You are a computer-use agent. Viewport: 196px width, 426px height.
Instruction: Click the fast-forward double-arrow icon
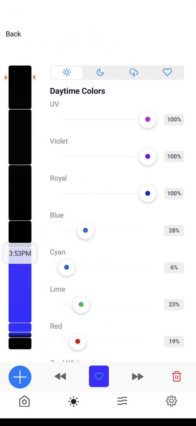tap(138, 376)
